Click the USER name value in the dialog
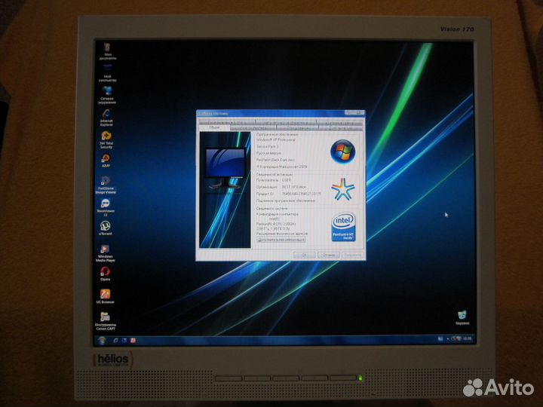The image size is (543, 407). pos(287,180)
